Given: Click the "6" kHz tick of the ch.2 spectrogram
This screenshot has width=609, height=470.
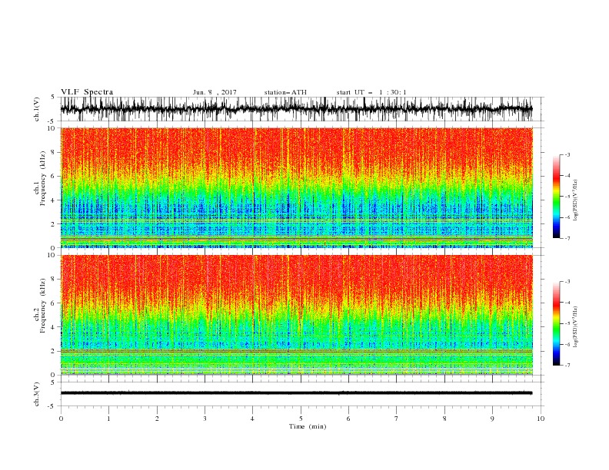Looking at the screenshot, I should [53, 303].
